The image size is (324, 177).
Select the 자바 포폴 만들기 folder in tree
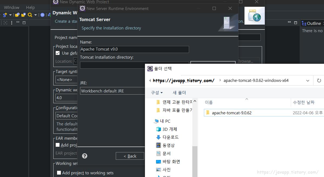(x=175, y=110)
